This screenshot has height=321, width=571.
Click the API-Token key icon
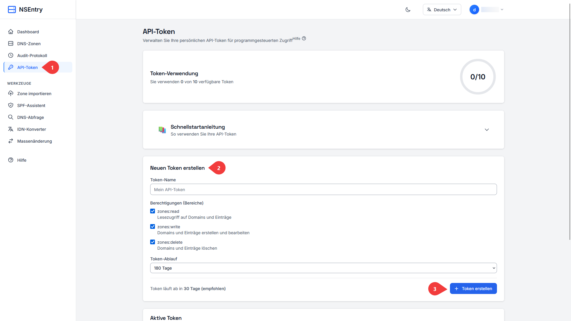(x=11, y=67)
